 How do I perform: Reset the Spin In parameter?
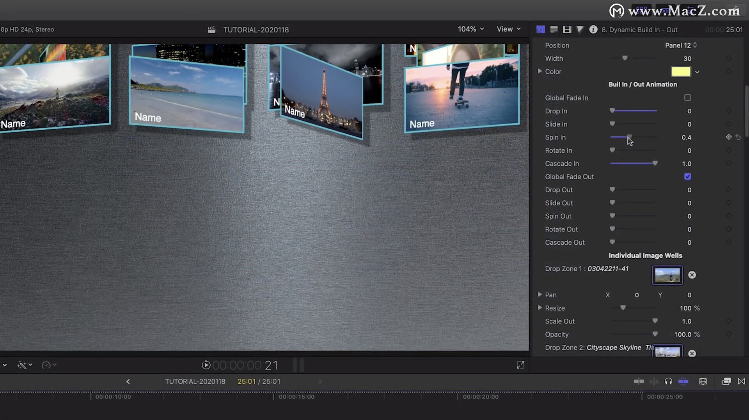pos(738,137)
